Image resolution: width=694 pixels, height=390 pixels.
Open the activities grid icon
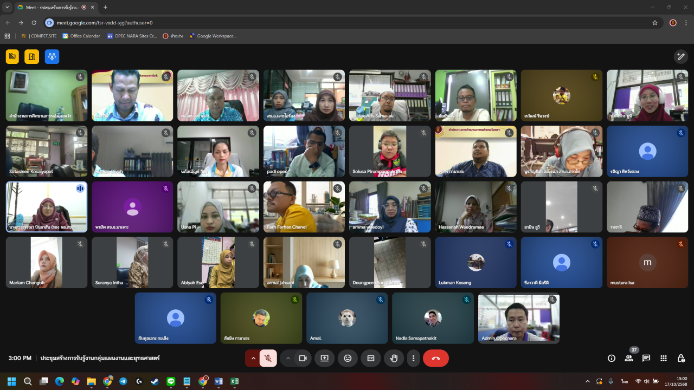(664, 358)
